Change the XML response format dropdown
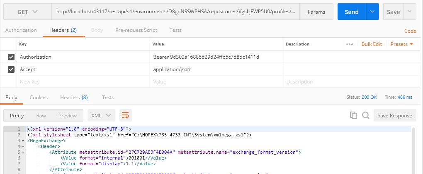The height and width of the screenshot is (174, 423). [x=101, y=116]
